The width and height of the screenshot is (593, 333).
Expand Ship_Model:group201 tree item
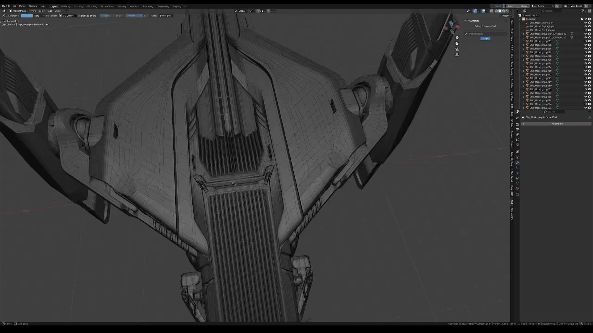(x=524, y=41)
